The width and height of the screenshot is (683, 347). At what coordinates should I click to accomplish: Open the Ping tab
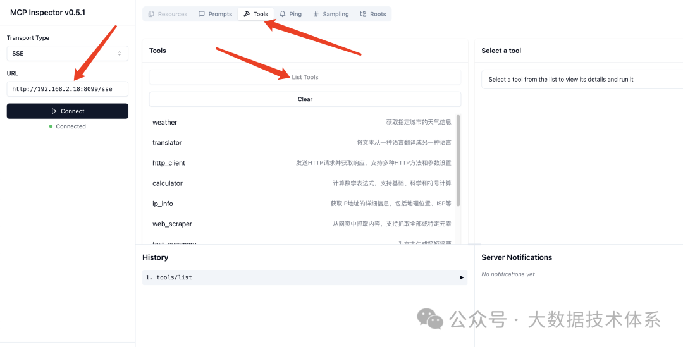[290, 14]
